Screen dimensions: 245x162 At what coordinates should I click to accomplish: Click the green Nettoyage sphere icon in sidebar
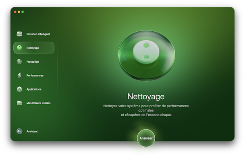tap(19, 48)
